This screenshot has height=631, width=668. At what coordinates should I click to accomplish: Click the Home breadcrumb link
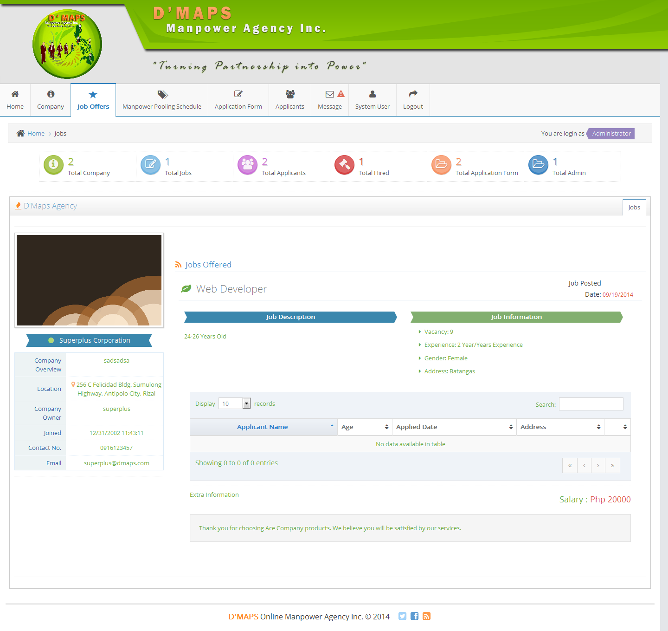[x=36, y=133]
